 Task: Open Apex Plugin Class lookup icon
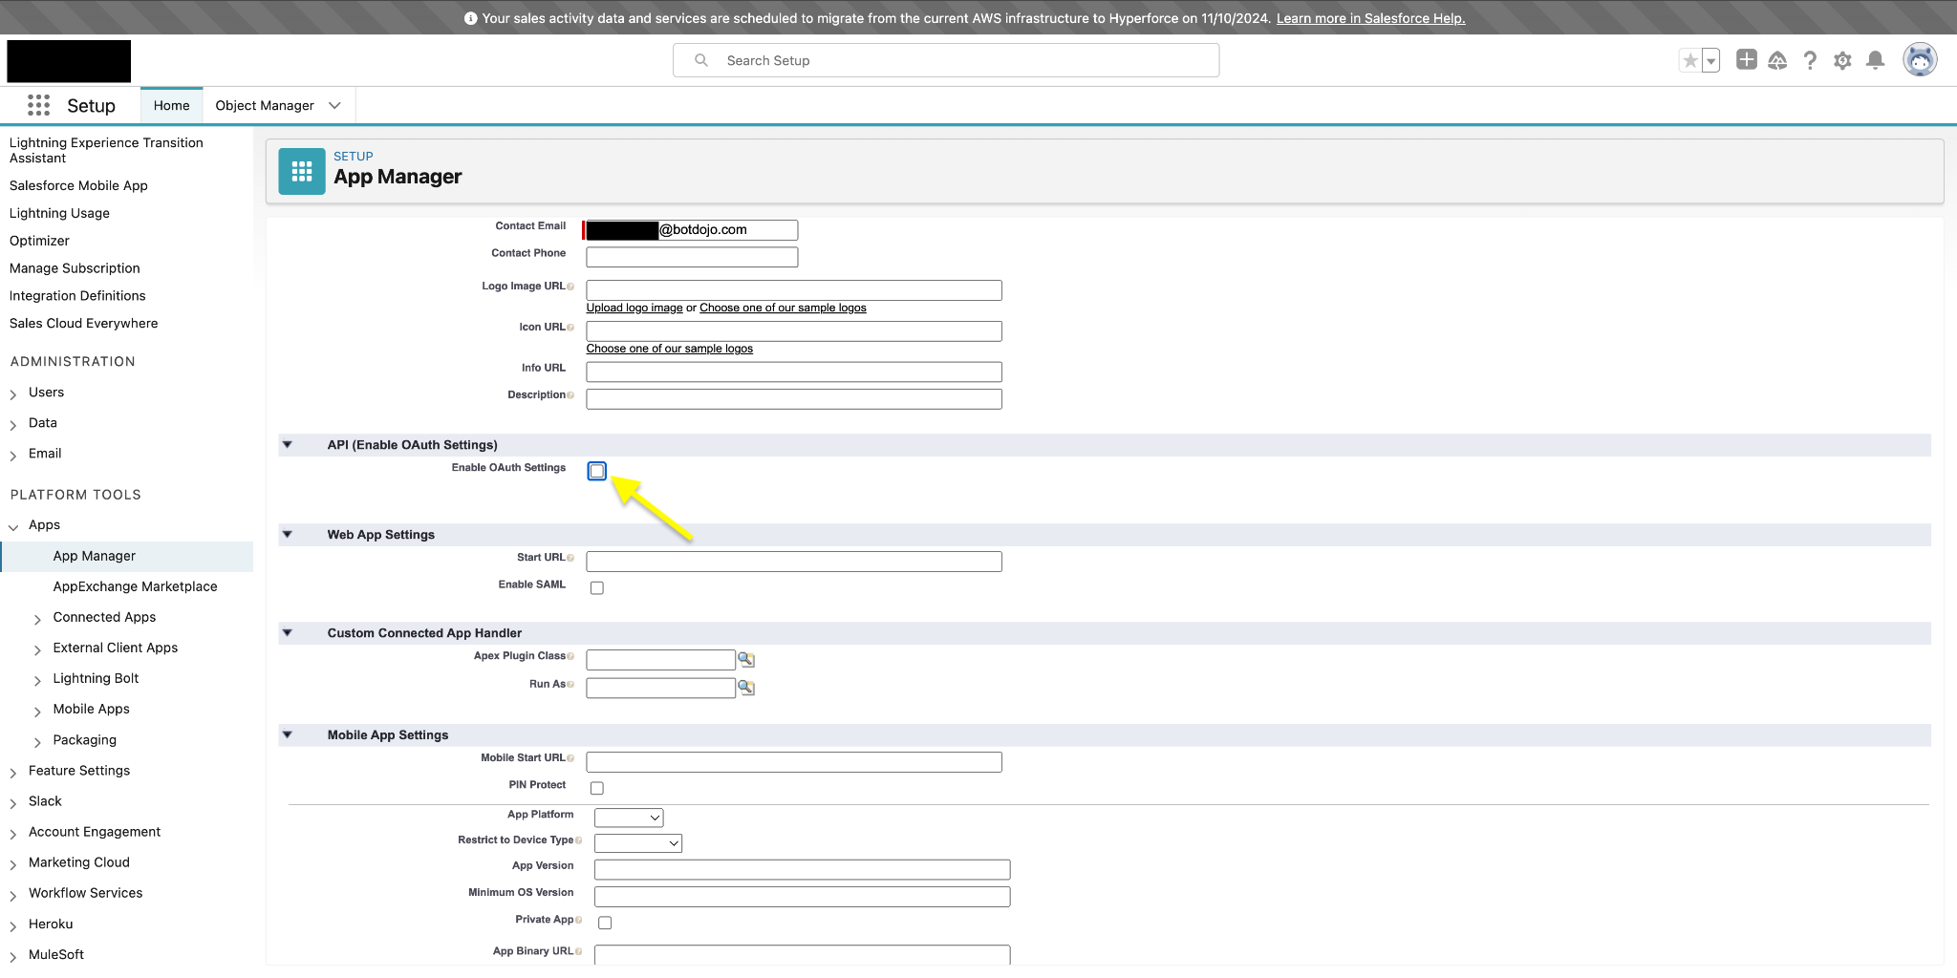click(x=746, y=660)
